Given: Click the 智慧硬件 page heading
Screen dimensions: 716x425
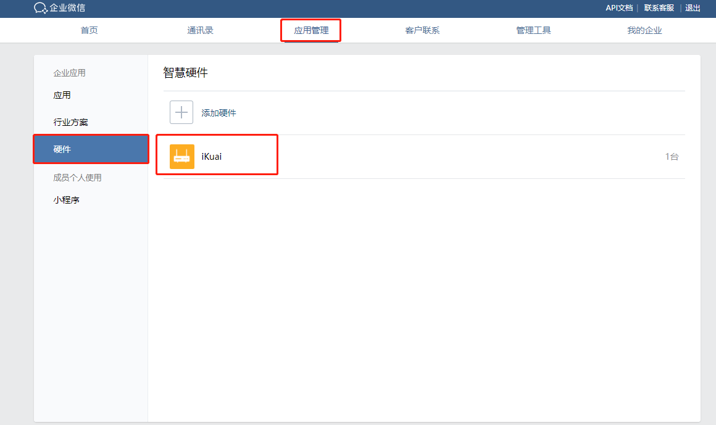Looking at the screenshot, I should (x=185, y=73).
